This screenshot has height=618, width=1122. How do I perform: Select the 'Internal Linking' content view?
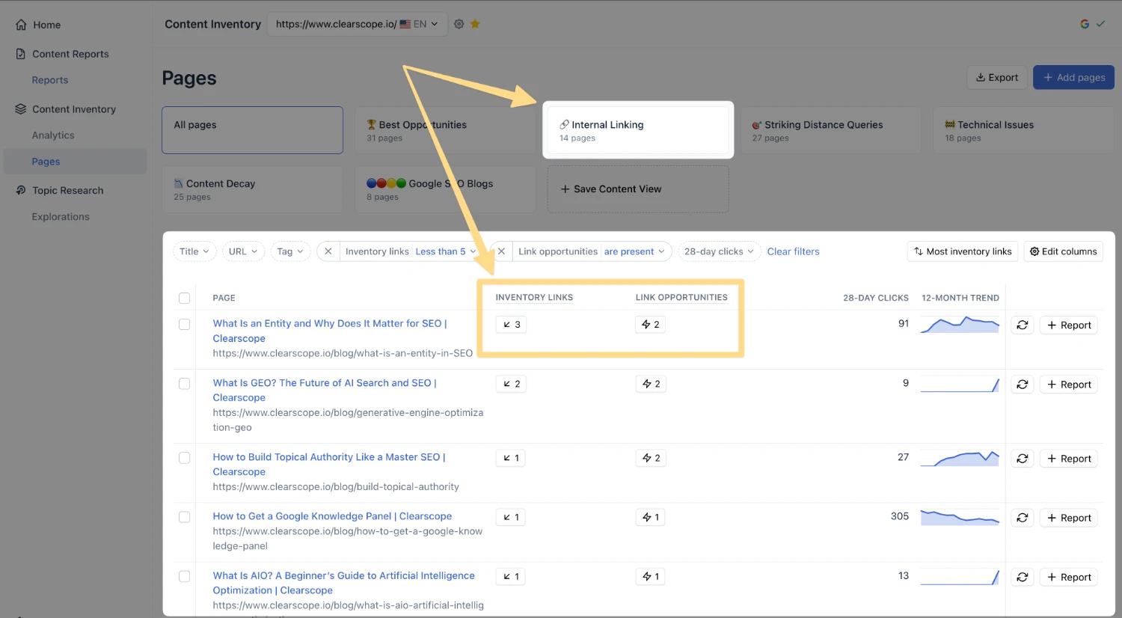tap(638, 130)
